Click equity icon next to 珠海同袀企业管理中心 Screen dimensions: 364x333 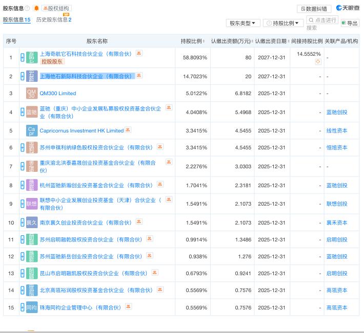point(129,307)
